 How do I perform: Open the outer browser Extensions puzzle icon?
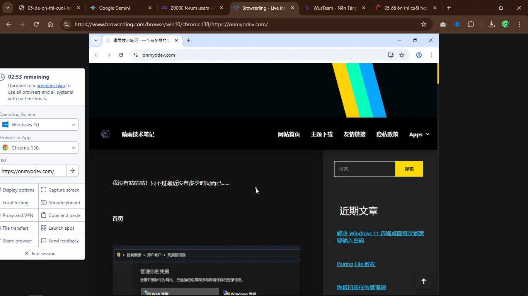click(x=471, y=24)
